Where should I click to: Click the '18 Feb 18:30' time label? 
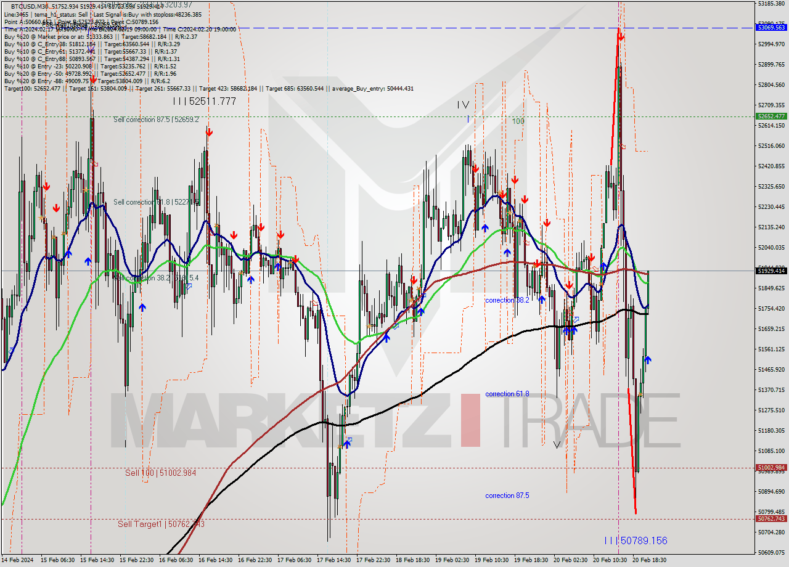coord(412,560)
